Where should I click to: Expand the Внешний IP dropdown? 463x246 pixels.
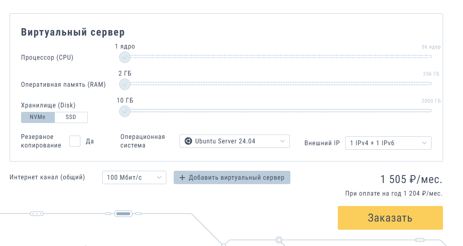388,143
